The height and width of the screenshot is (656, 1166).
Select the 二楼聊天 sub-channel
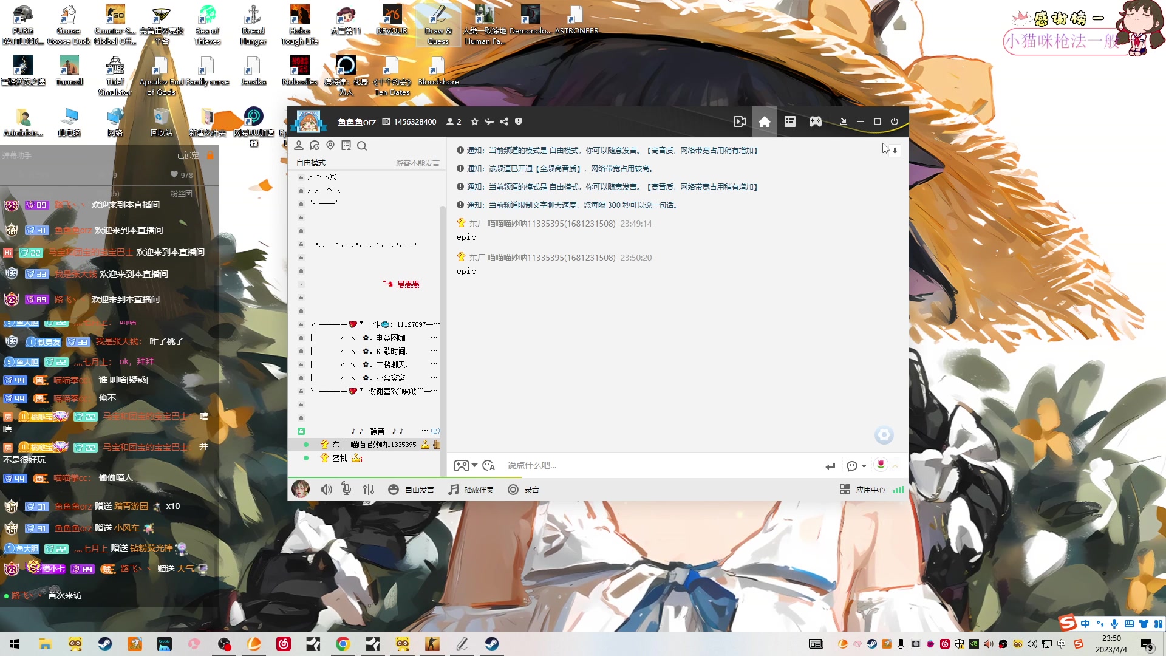point(391,364)
